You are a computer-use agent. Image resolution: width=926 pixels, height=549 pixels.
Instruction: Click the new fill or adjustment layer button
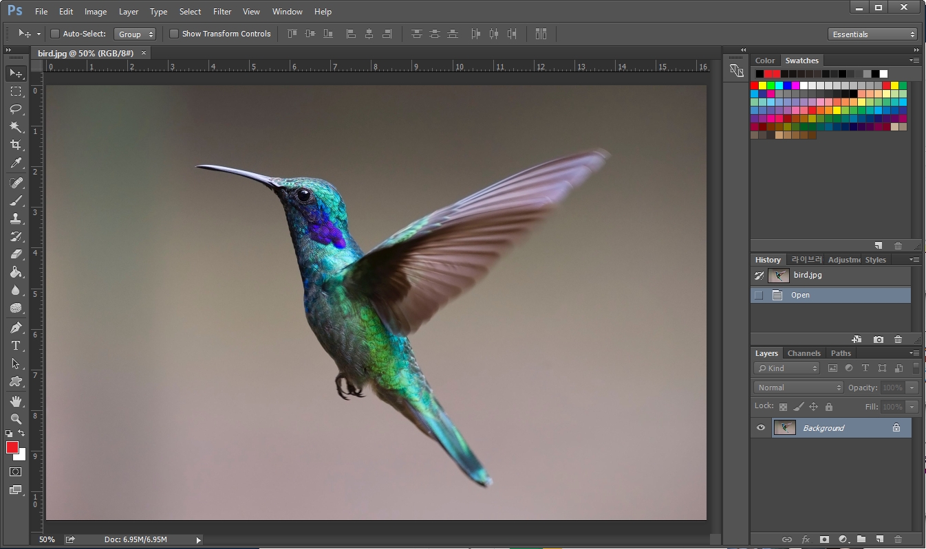(x=843, y=539)
